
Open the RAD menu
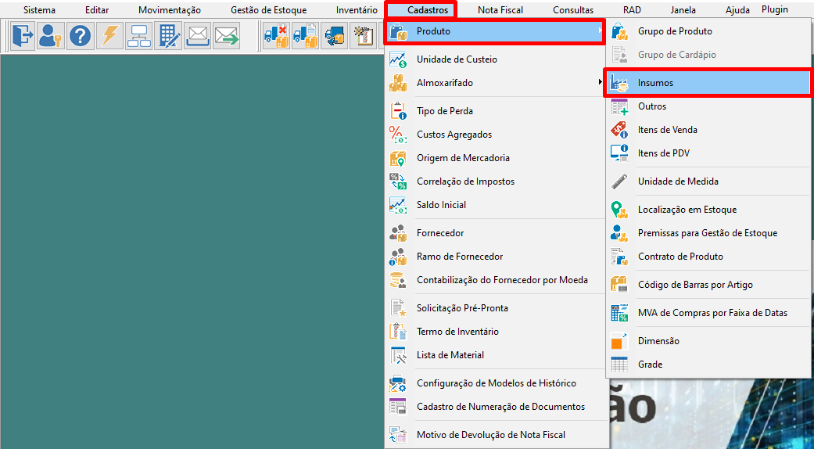pos(632,10)
